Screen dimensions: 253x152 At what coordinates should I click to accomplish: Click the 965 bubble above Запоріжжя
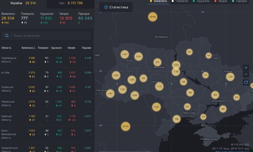coord(215,95)
